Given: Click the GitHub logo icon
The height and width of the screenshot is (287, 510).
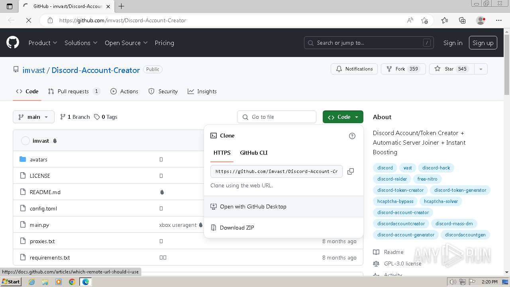Looking at the screenshot, I should (x=13, y=43).
